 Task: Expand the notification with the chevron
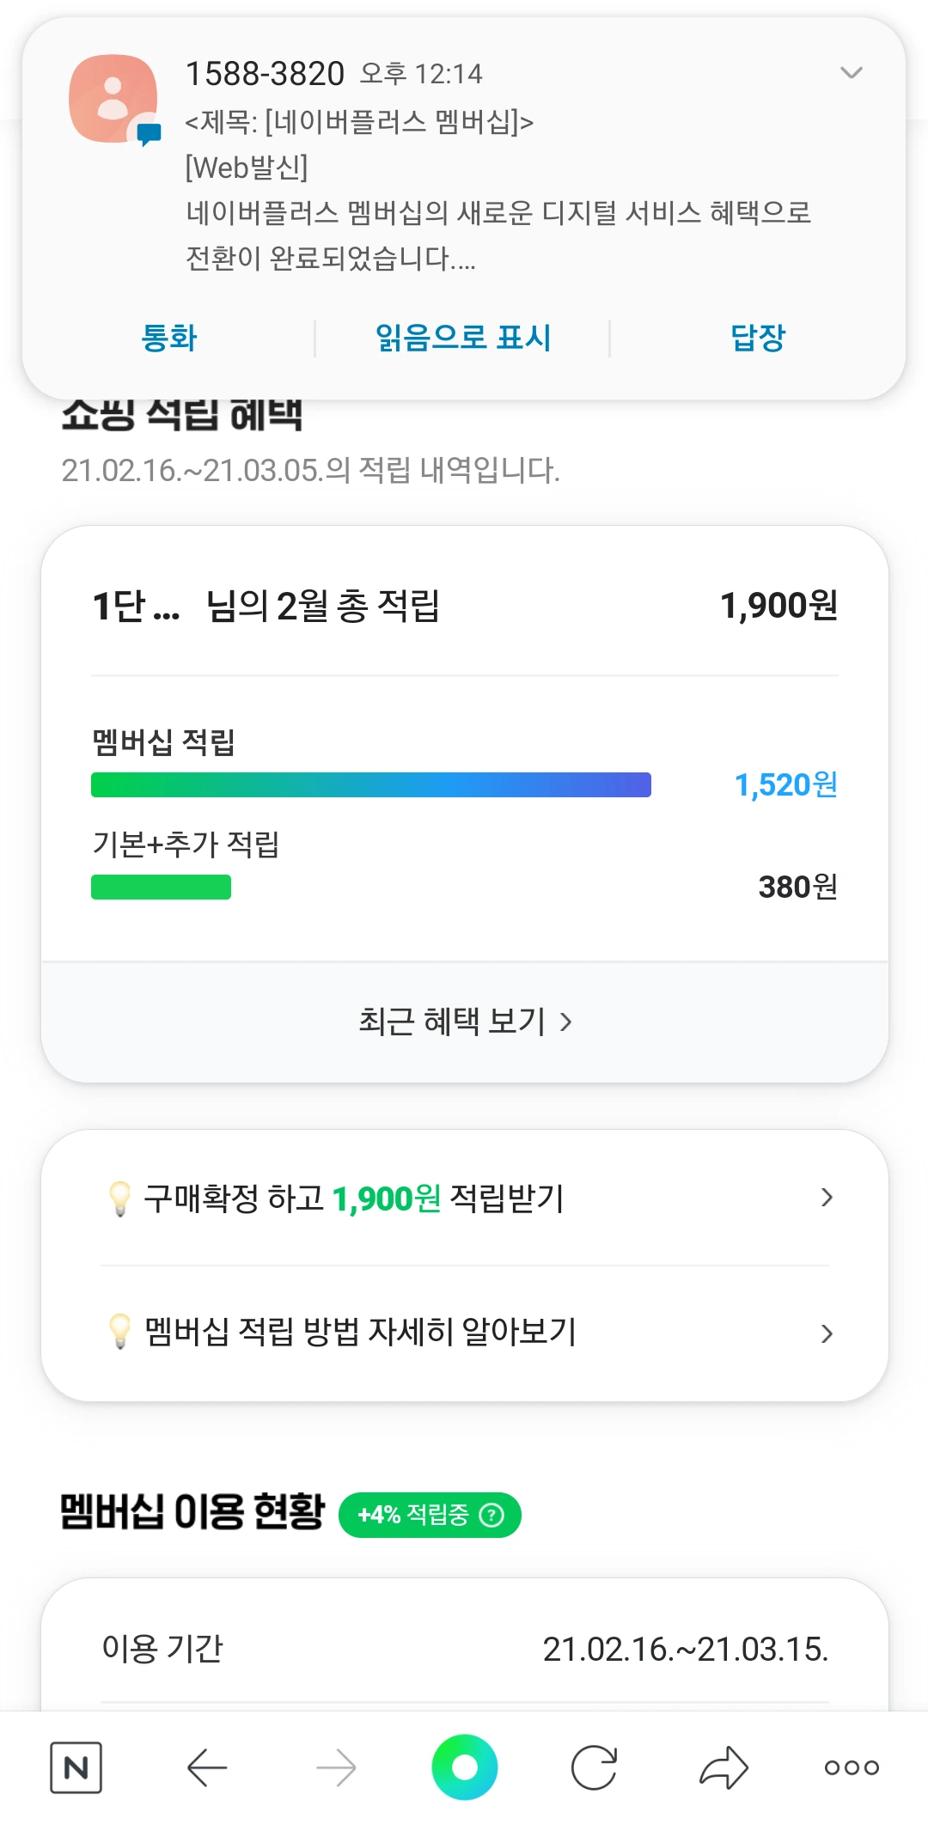coord(851,73)
